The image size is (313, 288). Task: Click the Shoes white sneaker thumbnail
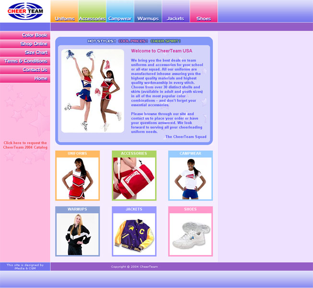[190, 234]
